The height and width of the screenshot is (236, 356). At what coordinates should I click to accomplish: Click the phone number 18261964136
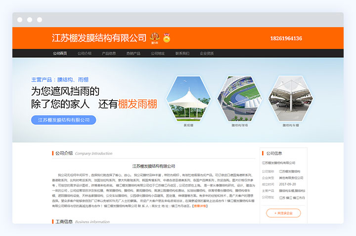coord(286,39)
